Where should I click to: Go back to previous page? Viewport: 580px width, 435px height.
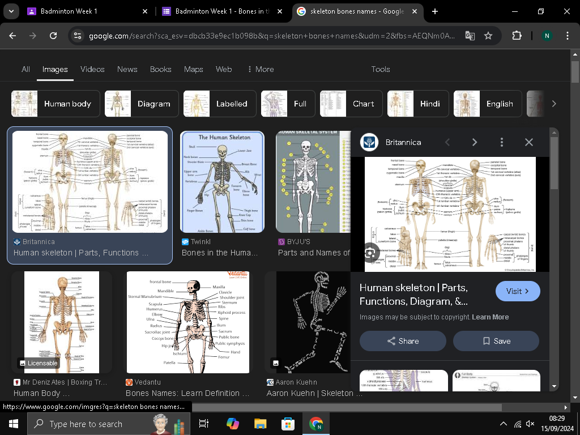click(12, 36)
